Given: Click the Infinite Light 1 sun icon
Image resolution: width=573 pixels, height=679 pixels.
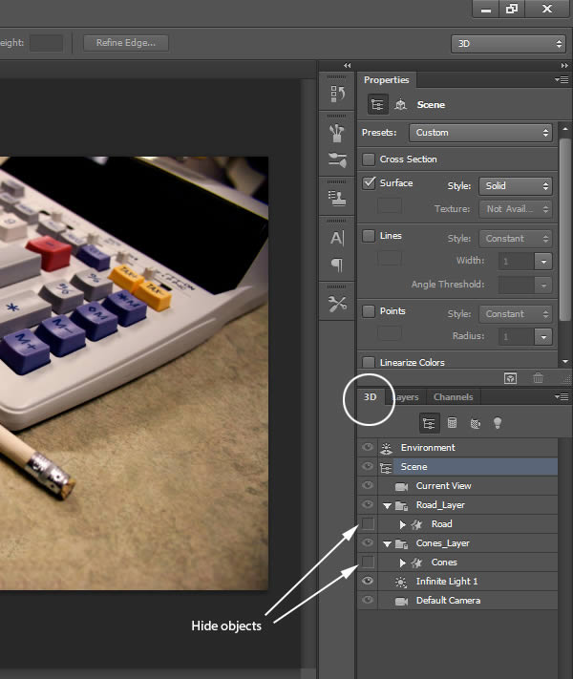Looking at the screenshot, I should [x=401, y=582].
